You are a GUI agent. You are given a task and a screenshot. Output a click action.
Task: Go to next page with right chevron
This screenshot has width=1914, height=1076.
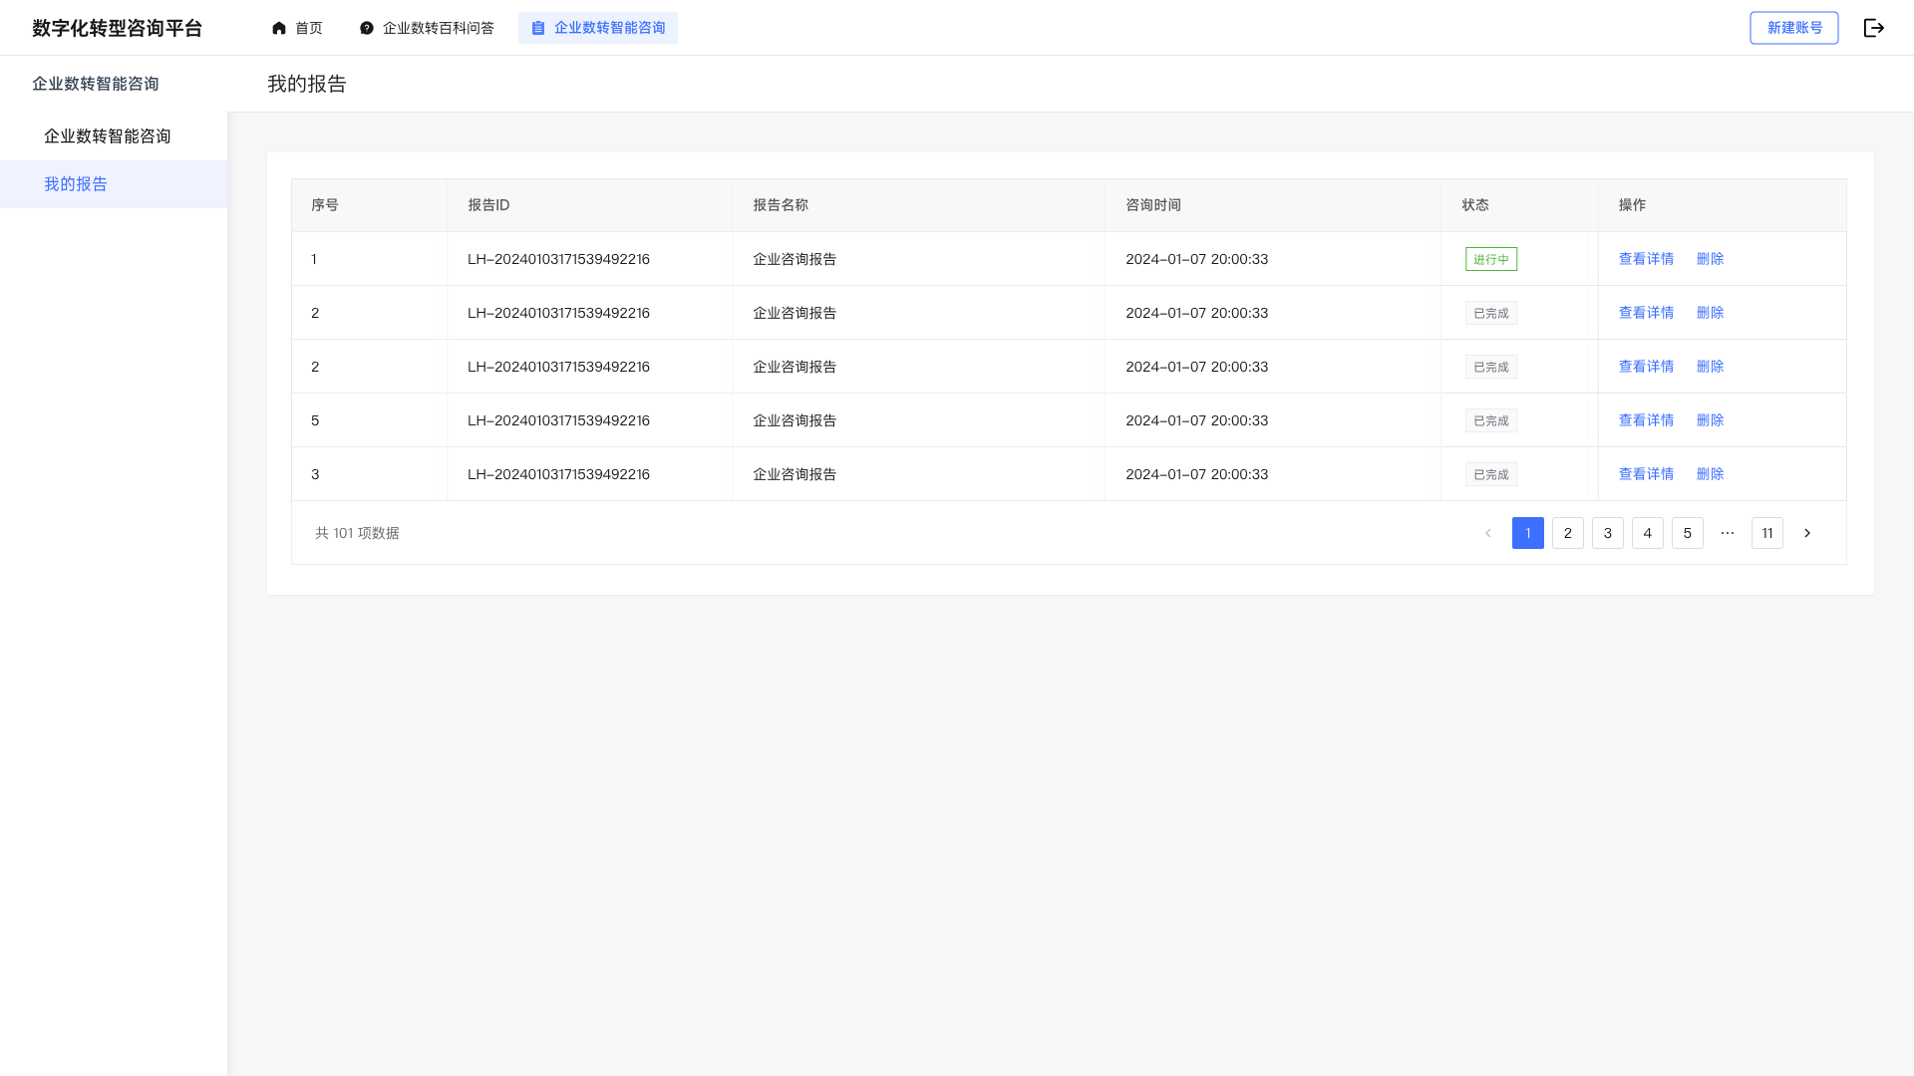[x=1806, y=533]
